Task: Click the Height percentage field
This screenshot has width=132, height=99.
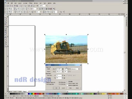Action: click(66, 71)
